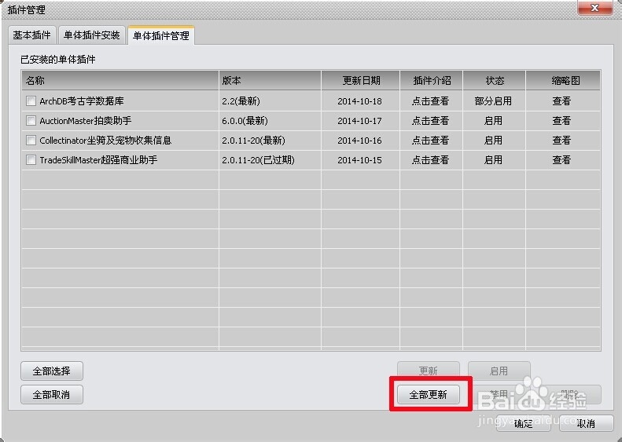Image resolution: width=622 pixels, height=442 pixels.
Task: Toggle the TradeSkillMaster超强商业助手 checkbox
Action: point(31,160)
